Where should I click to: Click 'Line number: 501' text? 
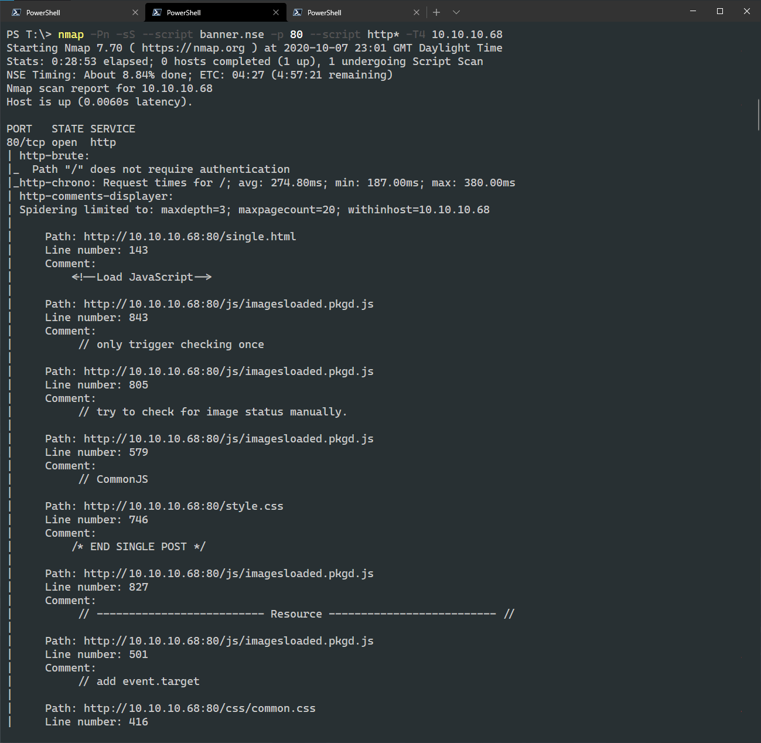97,655
